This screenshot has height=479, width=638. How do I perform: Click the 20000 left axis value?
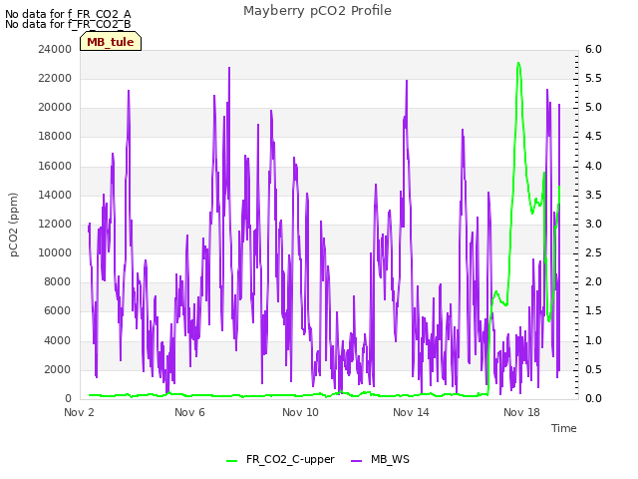(x=55, y=107)
